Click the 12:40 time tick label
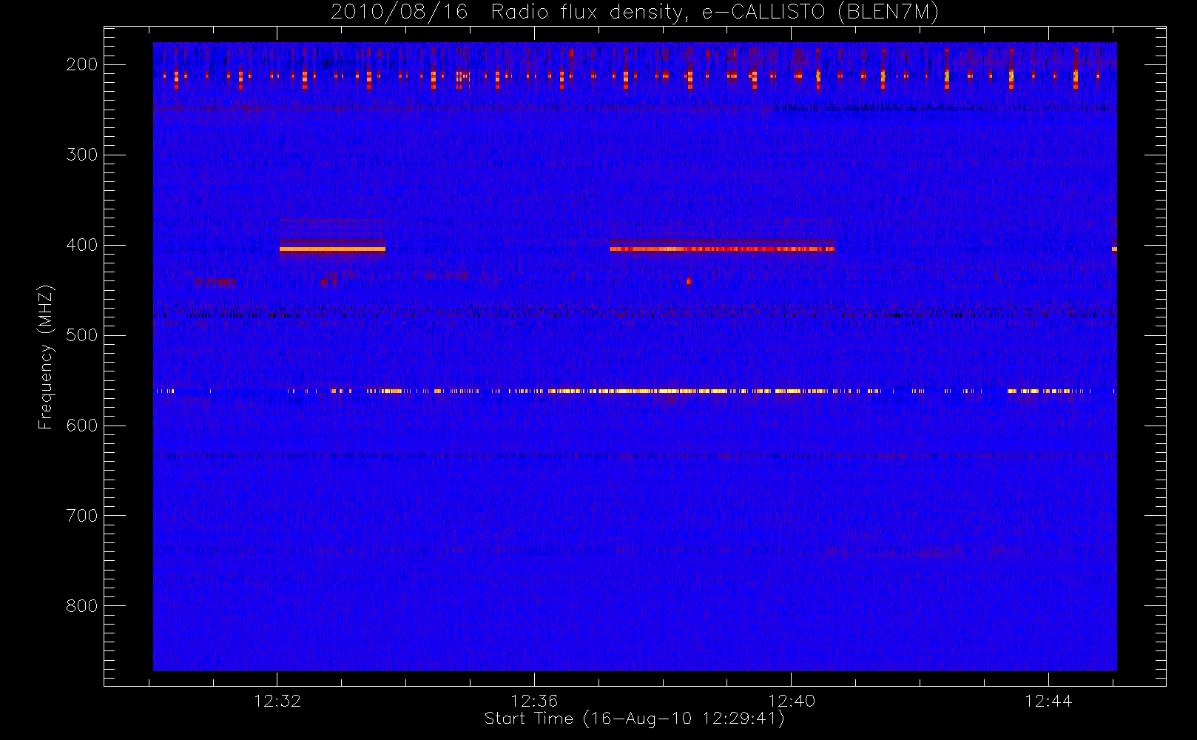Screen dimensions: 1197x740 click(x=792, y=701)
